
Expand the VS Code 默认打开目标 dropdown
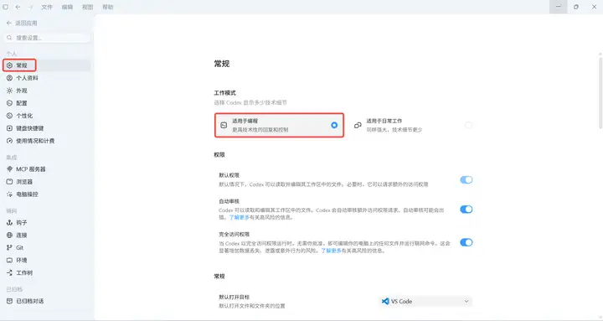point(425,302)
